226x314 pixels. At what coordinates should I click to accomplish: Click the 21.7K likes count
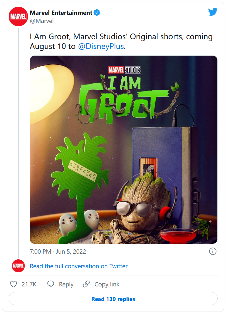(x=29, y=284)
